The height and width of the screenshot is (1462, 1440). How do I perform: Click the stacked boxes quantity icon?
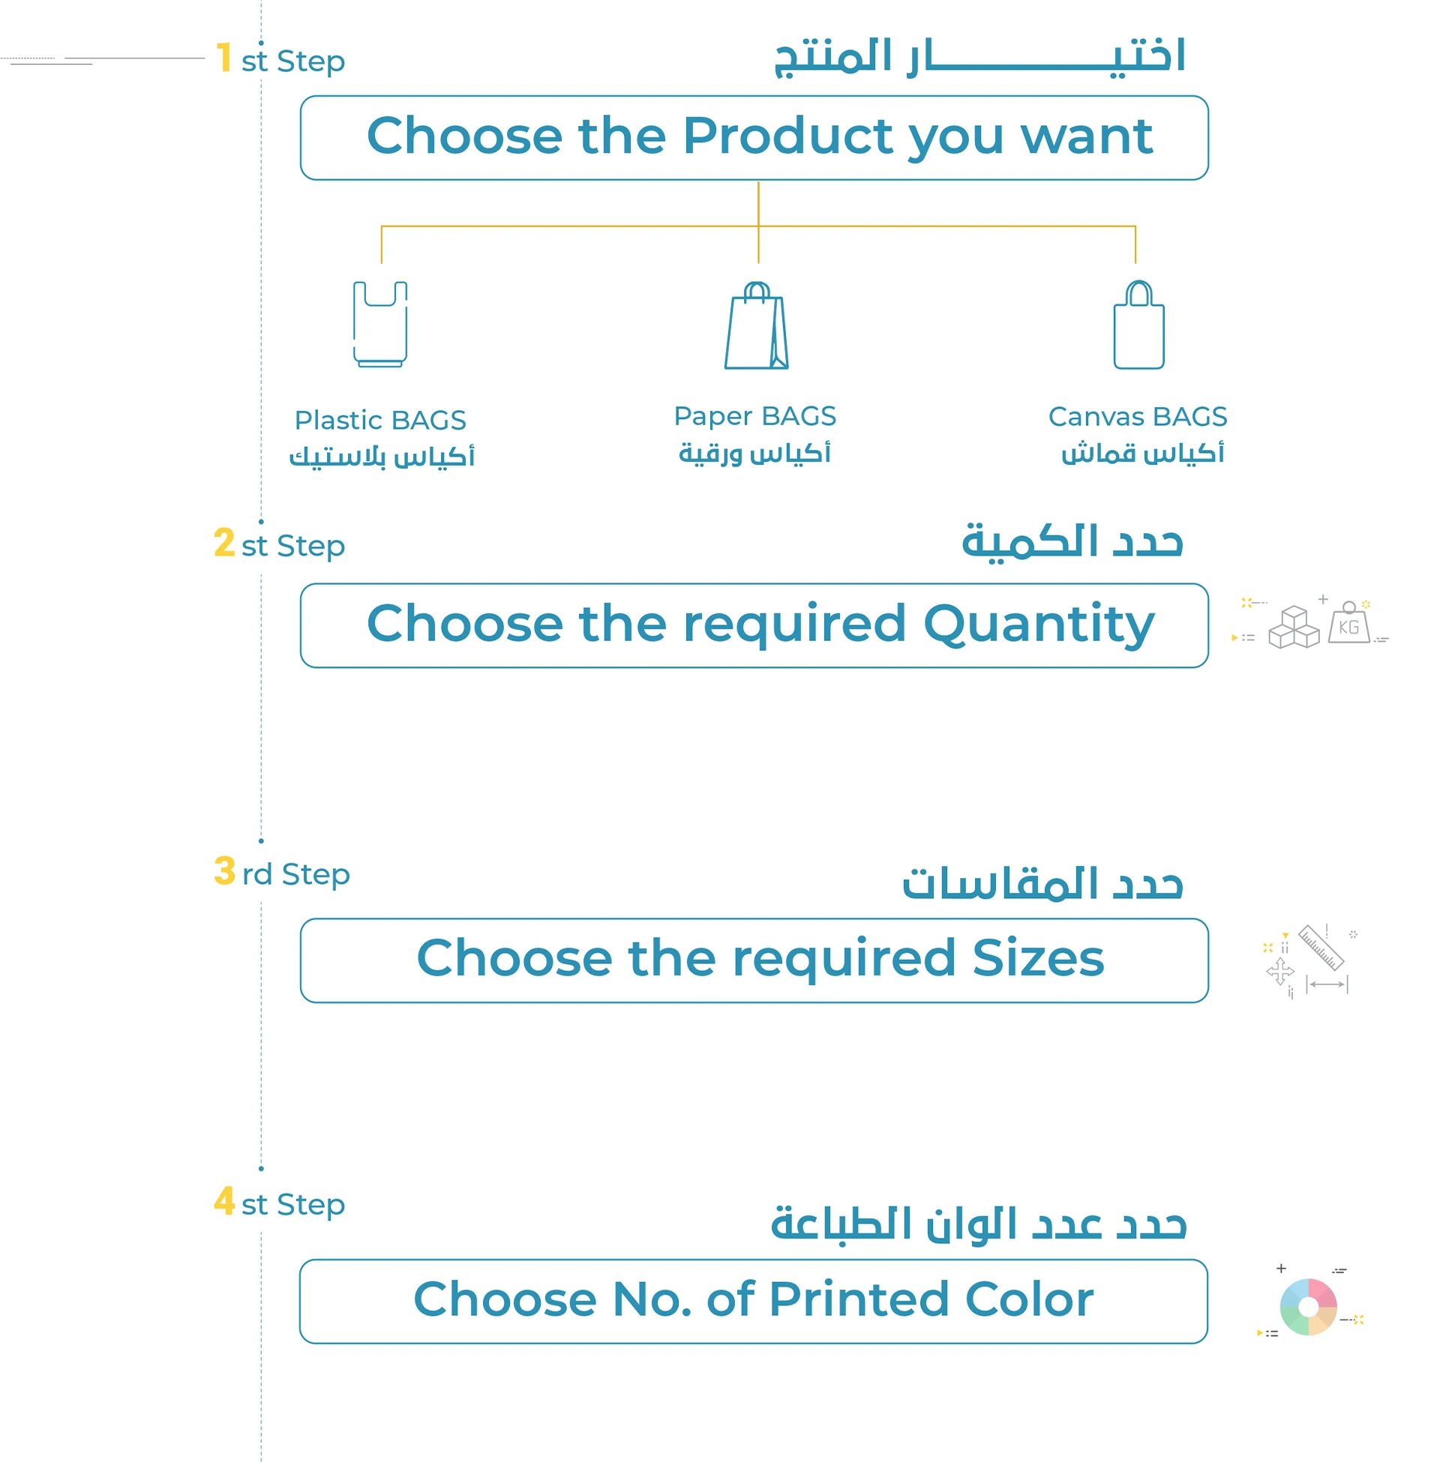[x=1293, y=628]
